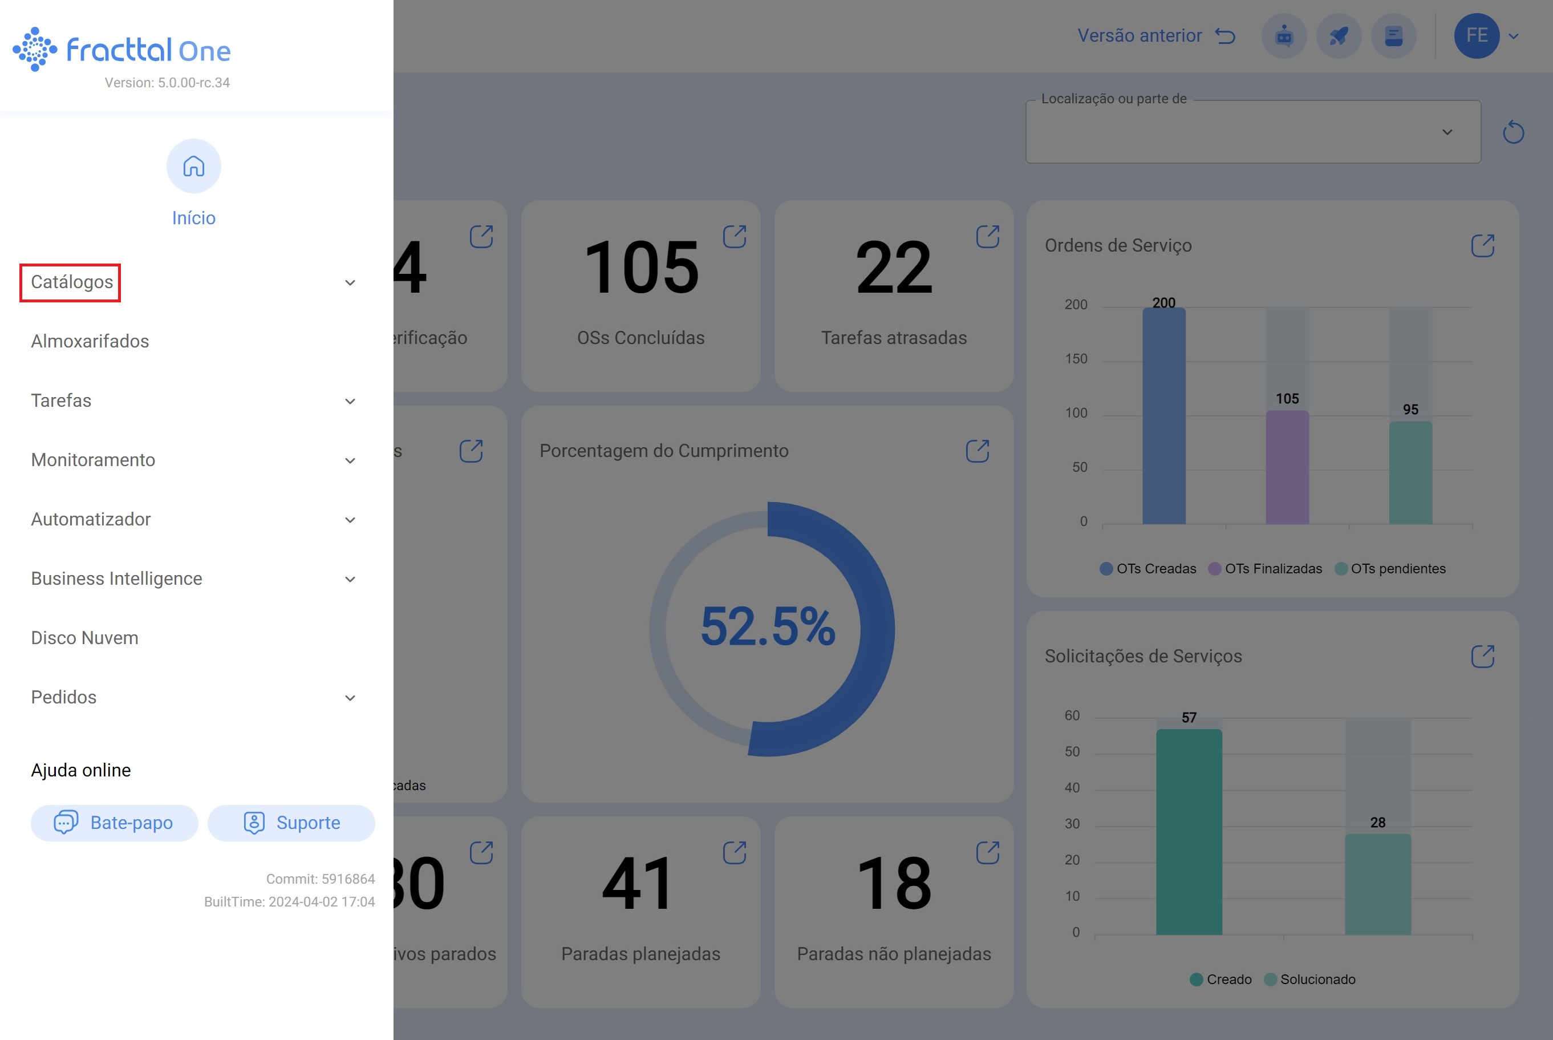This screenshot has height=1040, width=1553.
Task: Expand the Catálogos menu chevron
Action: coord(350,282)
